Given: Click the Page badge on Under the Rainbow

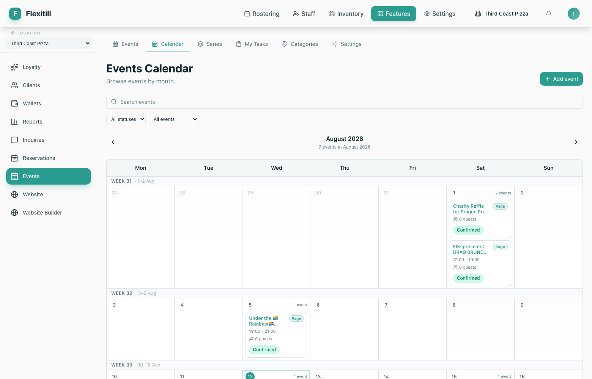Looking at the screenshot, I should [x=296, y=318].
